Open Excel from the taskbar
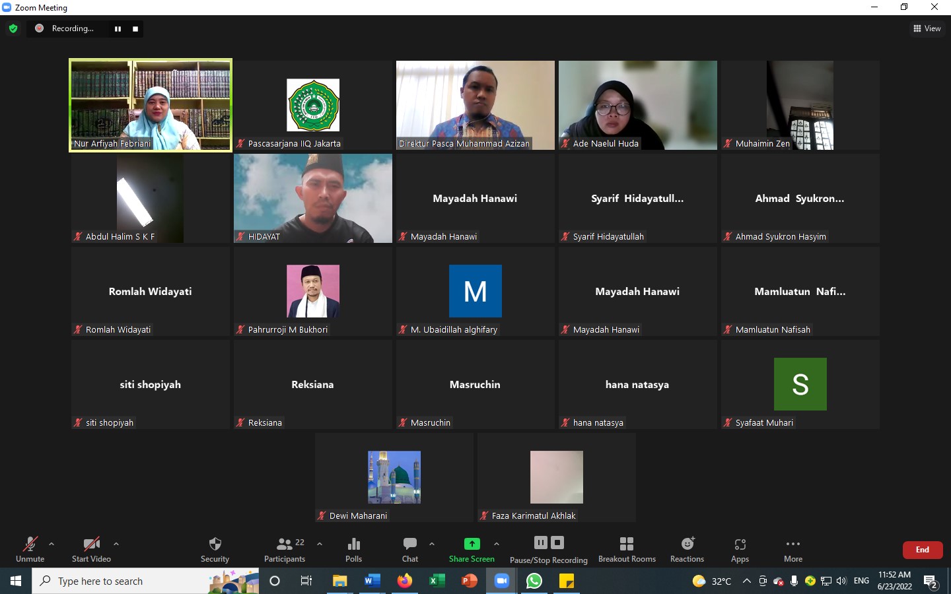 [x=437, y=581]
